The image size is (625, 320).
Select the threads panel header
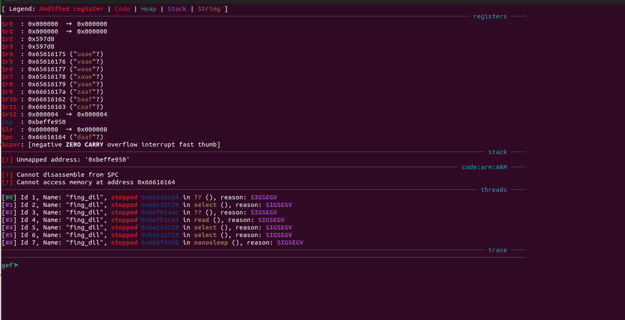[494, 189]
